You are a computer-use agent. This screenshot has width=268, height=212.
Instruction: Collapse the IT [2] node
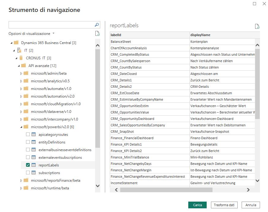(14, 50)
